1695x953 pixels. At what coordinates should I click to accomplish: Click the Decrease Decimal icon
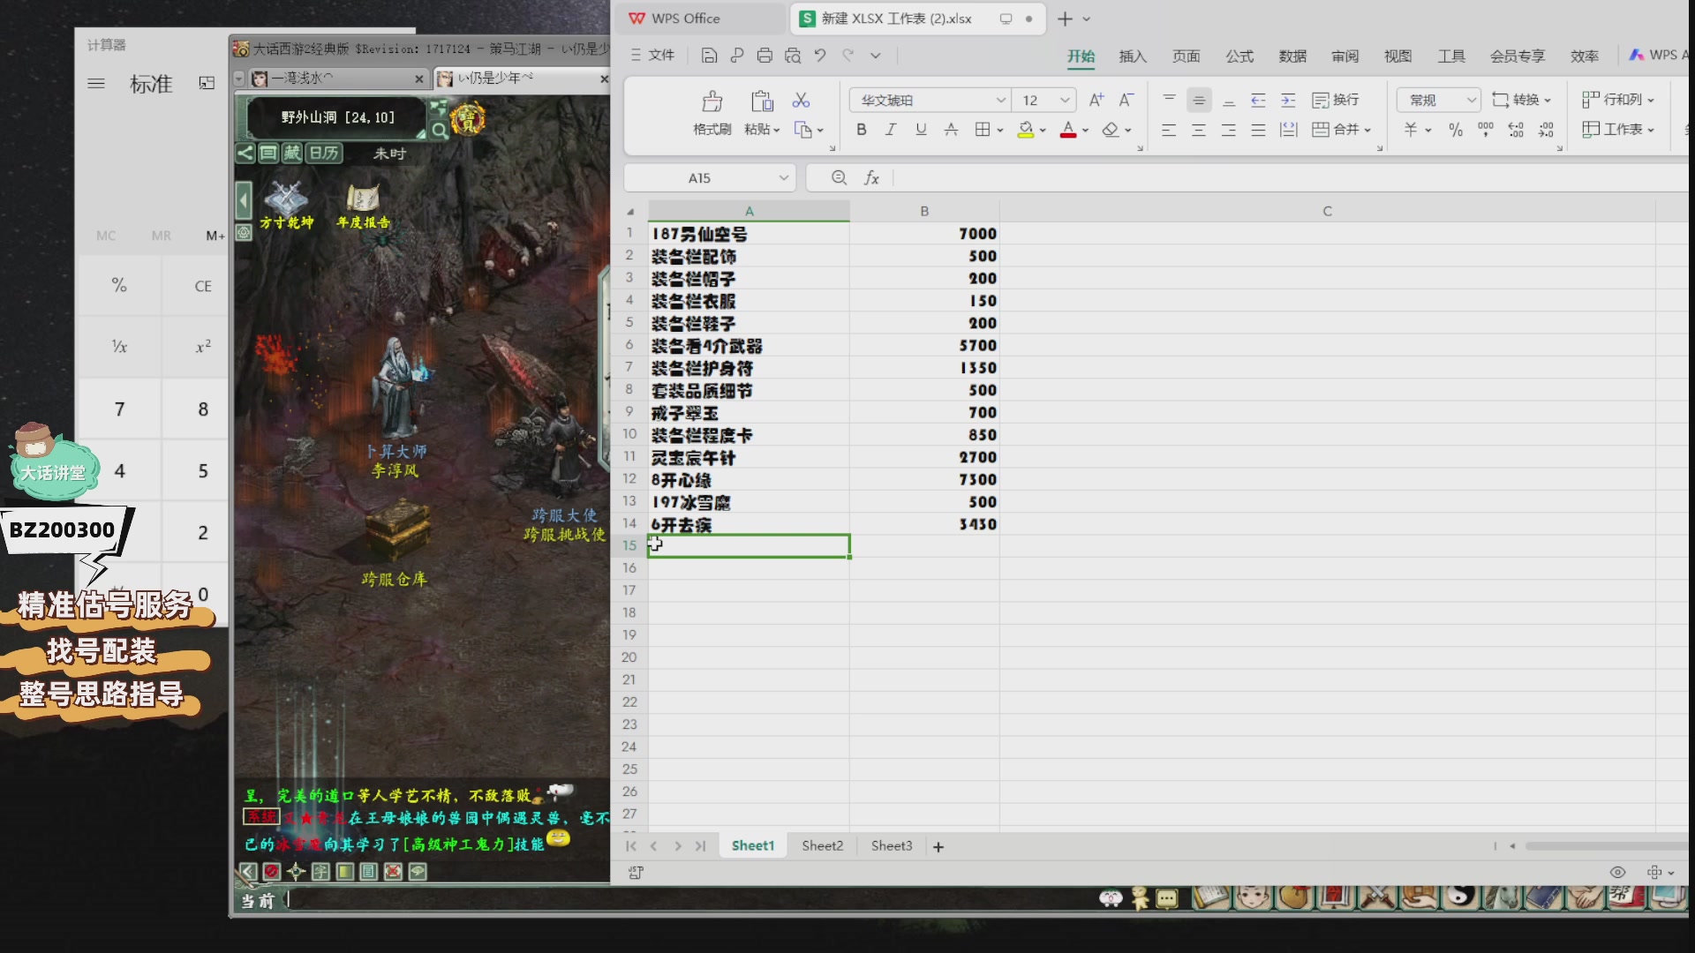(x=1546, y=130)
